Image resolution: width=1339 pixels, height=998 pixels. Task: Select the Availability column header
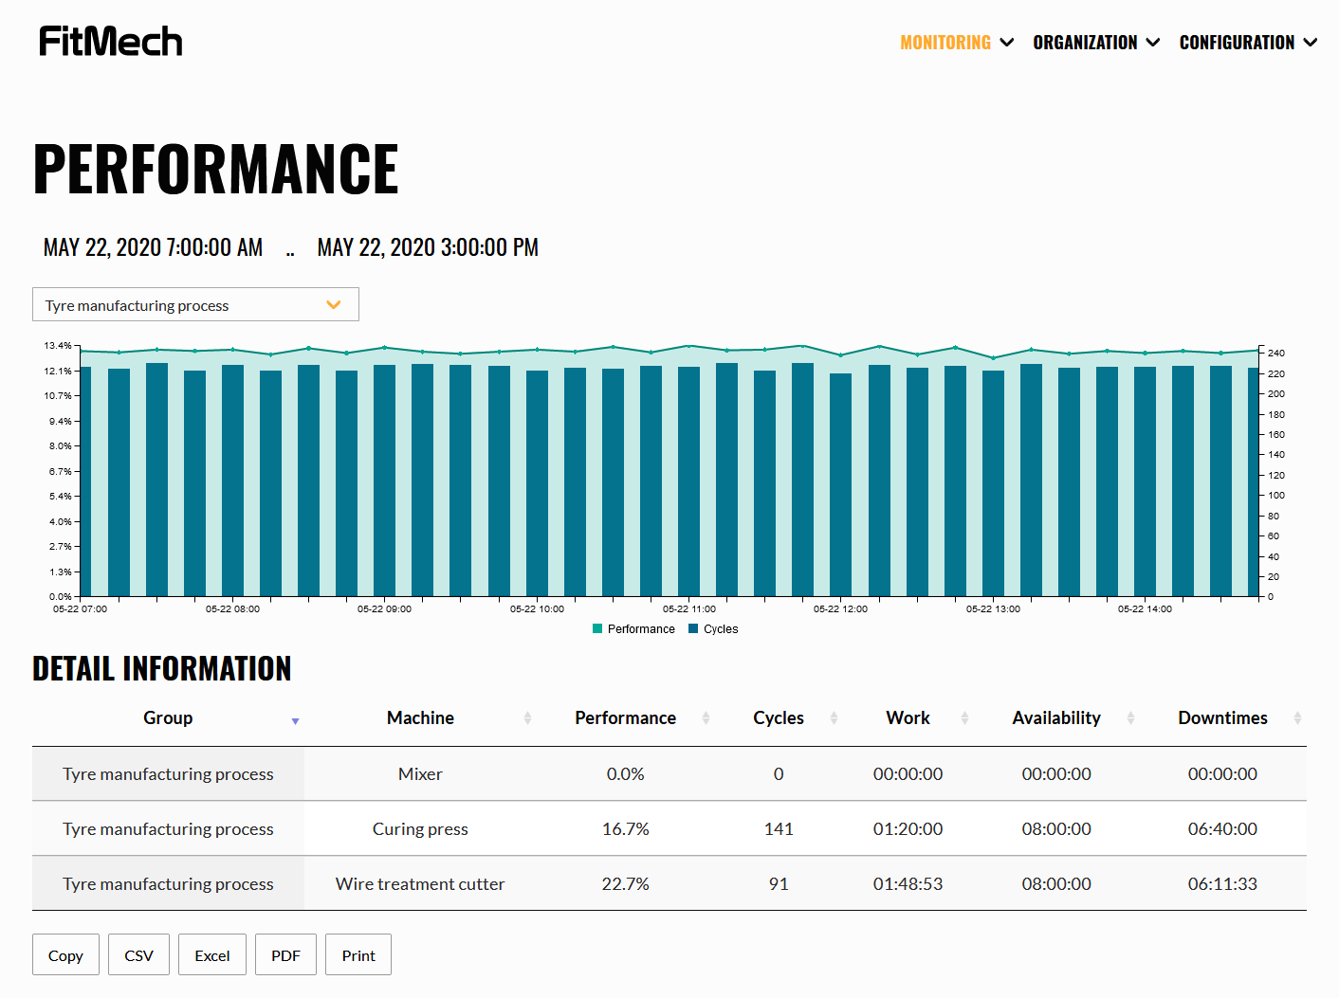[x=1056, y=718]
